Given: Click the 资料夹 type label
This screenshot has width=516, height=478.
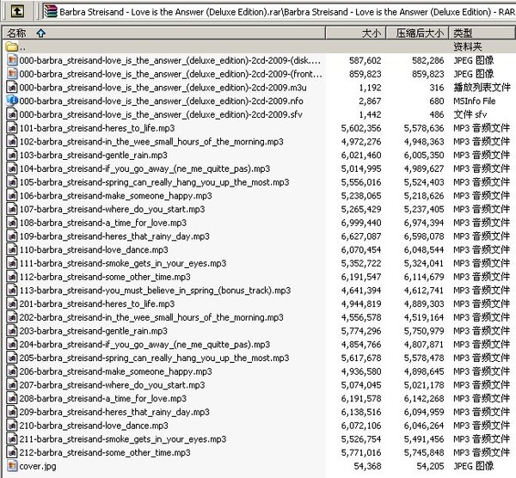Looking at the screenshot, I should 468,46.
